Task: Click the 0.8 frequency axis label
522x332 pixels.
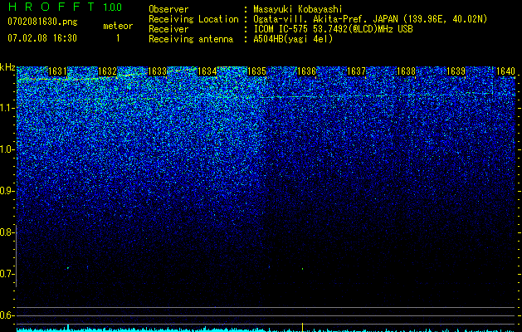Action: point(7,232)
